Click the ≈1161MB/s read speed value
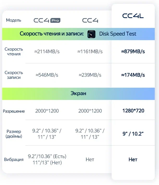Image resolution: width=159 pixels, height=185 pixels. [x=90, y=52]
